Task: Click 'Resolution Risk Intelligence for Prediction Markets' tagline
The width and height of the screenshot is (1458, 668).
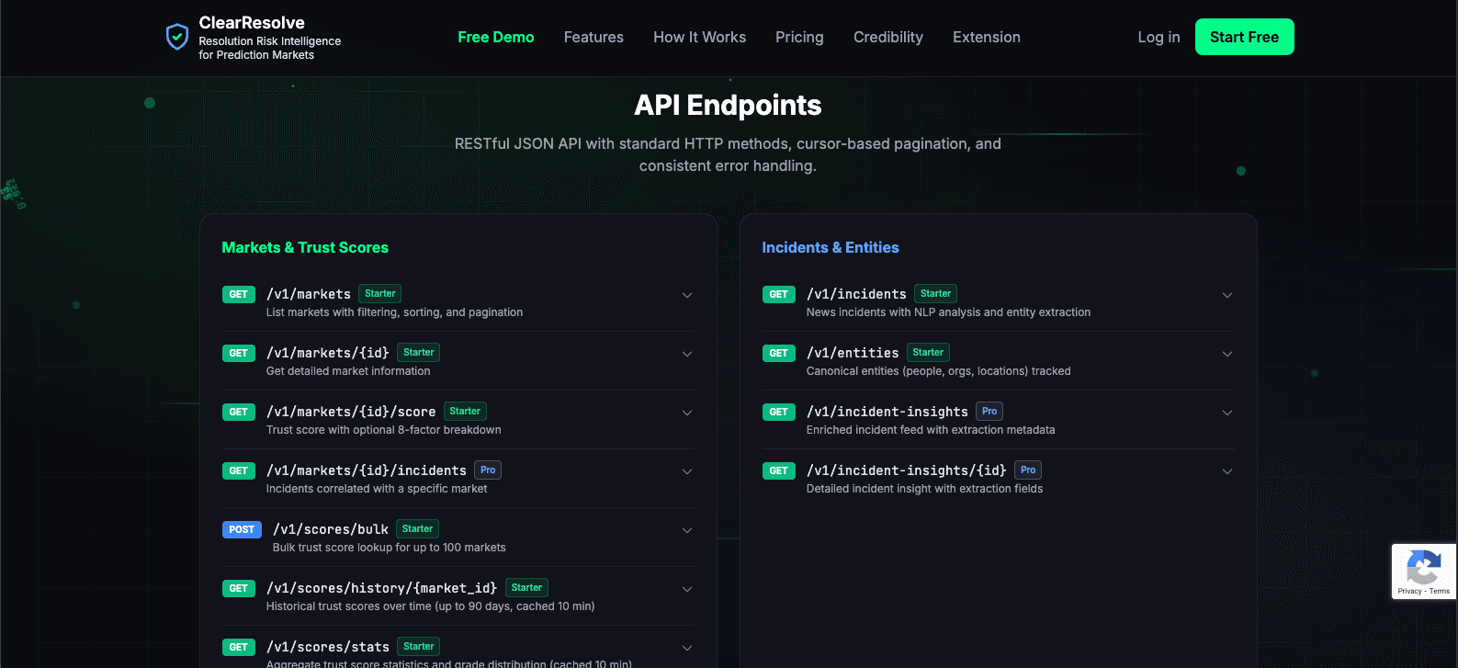Action: tap(270, 48)
